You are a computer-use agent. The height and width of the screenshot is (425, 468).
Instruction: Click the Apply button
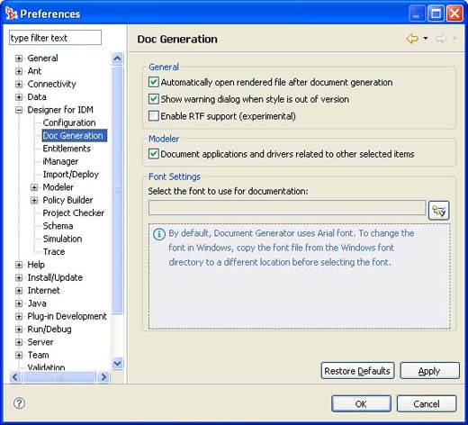point(429,371)
